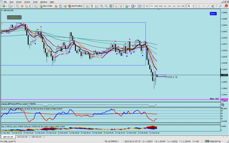This screenshot has width=229, height=143.
Task: Click the GBPUSD,M5 chart title triangle
Action: click(x=2, y=11)
